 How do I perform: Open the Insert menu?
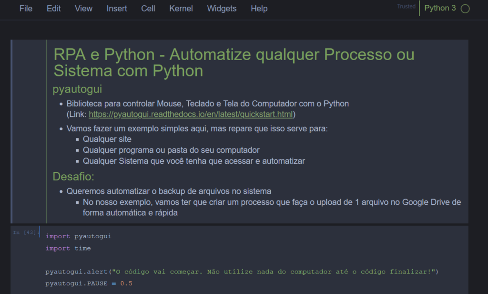(x=117, y=9)
